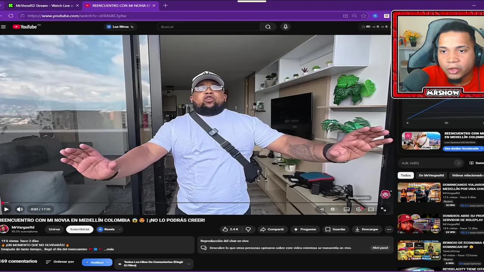Open the Todos Los Hilos De Comentarios filter
Viewport: 484px width, 272px height.
154,264
